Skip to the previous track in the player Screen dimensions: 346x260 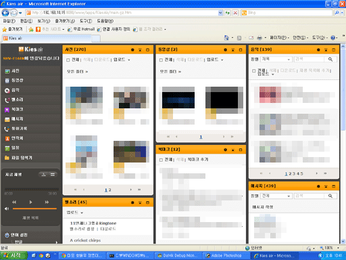click(14, 202)
